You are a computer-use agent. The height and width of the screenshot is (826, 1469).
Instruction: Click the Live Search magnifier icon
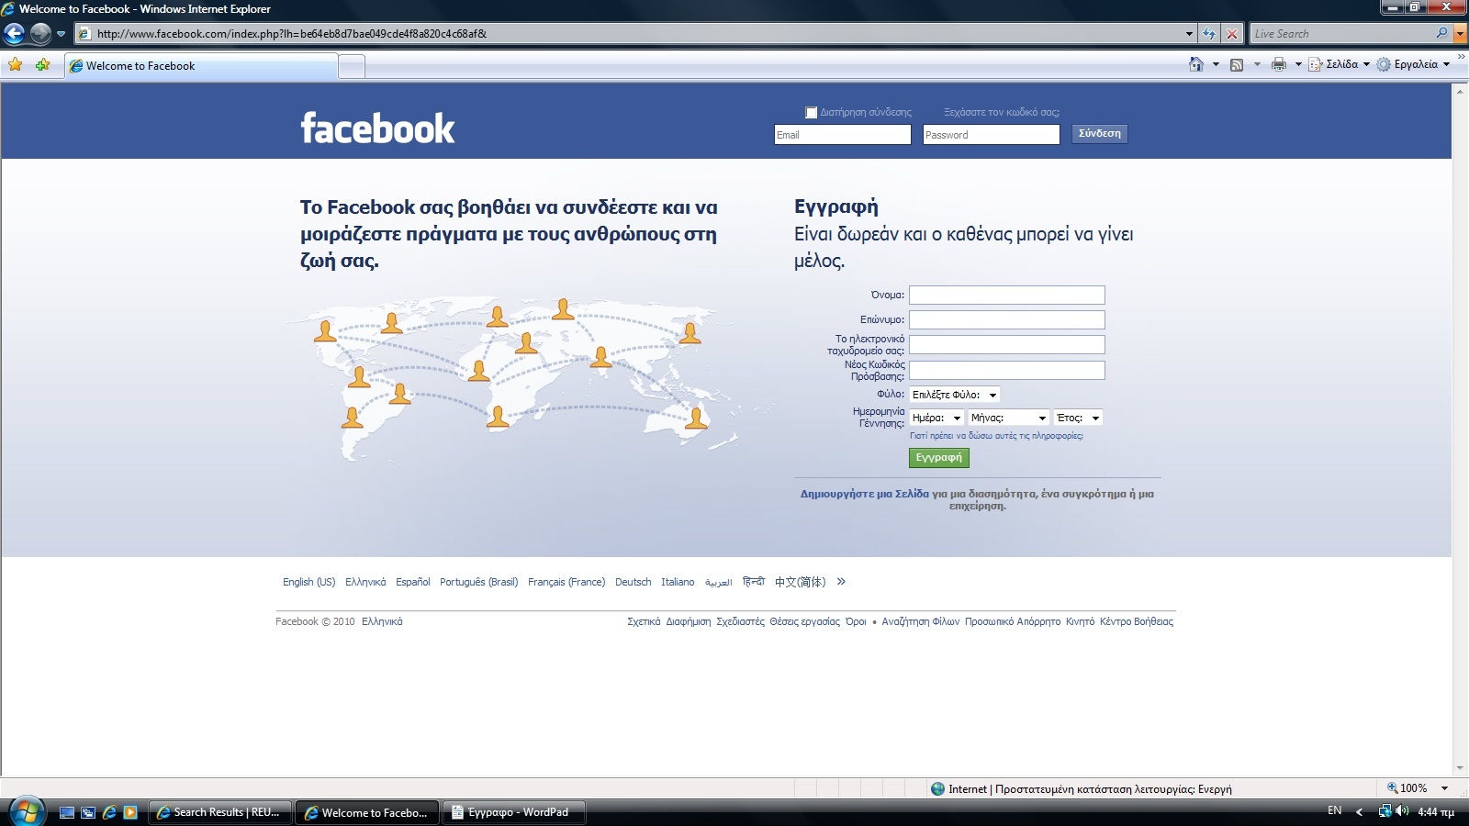coord(1441,33)
